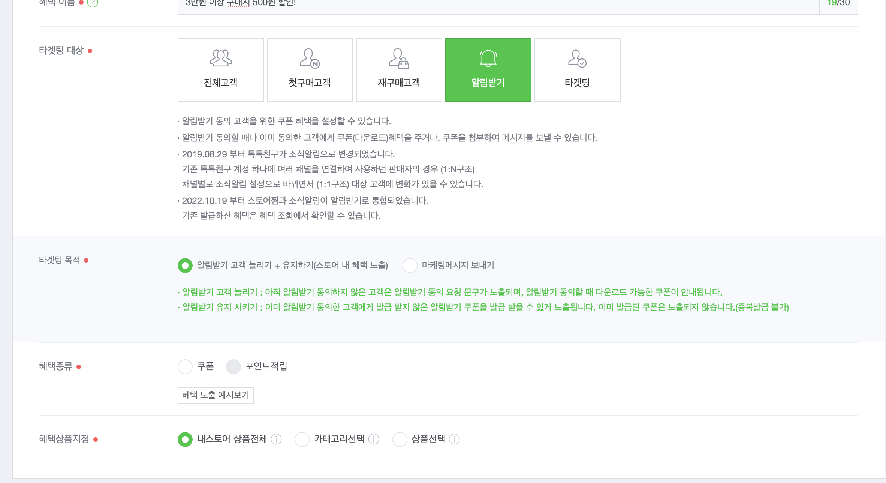Select 상품선택 radio option
Viewport: 886px width, 483px height.
point(400,439)
